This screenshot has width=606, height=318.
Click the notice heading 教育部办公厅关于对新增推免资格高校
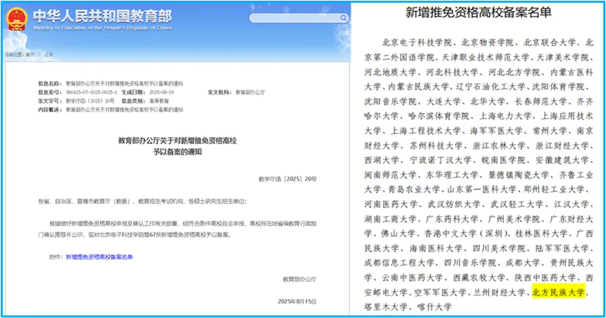pyautogui.click(x=177, y=141)
